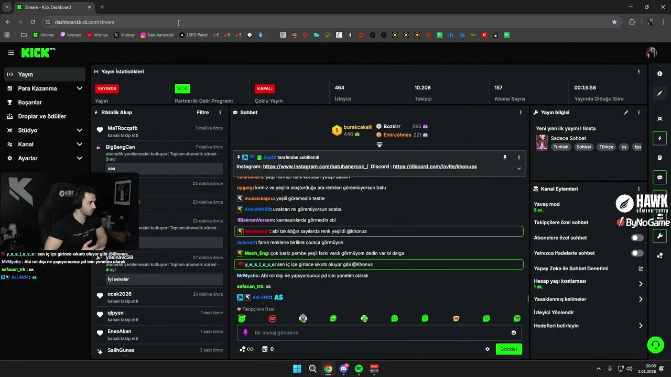Viewport: 671px width, 377px height.
Task: Open the Windows Start menu
Action: pos(297,369)
